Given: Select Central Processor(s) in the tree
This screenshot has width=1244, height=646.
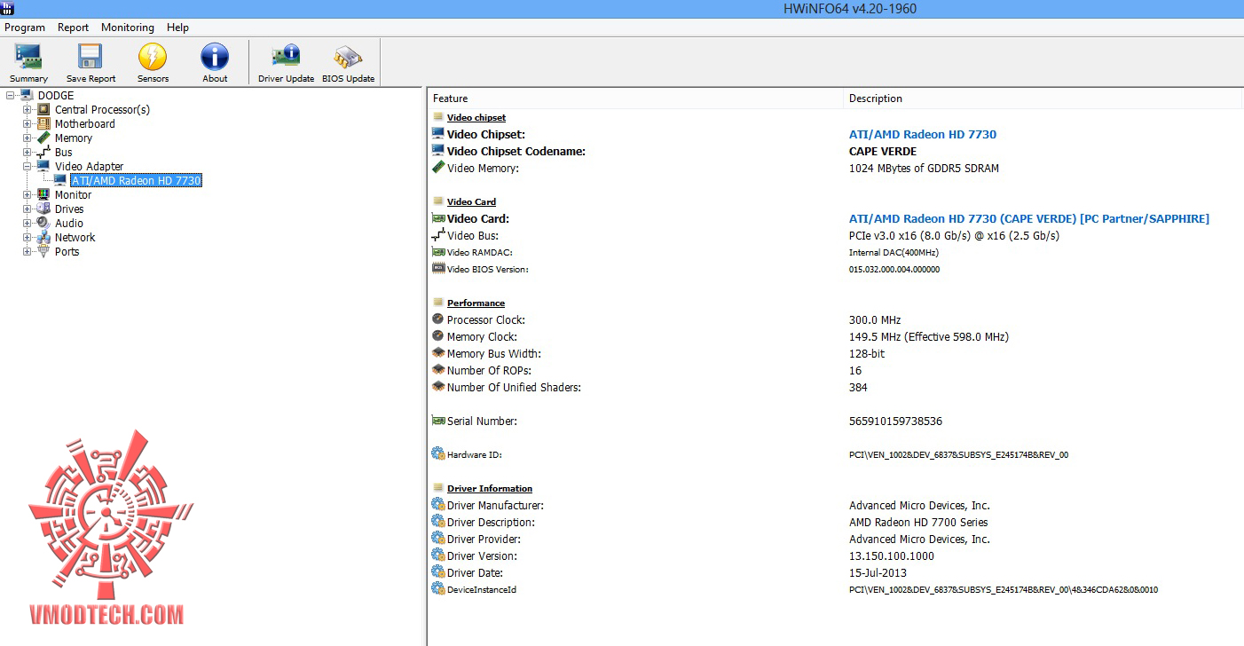Looking at the screenshot, I should coord(102,110).
